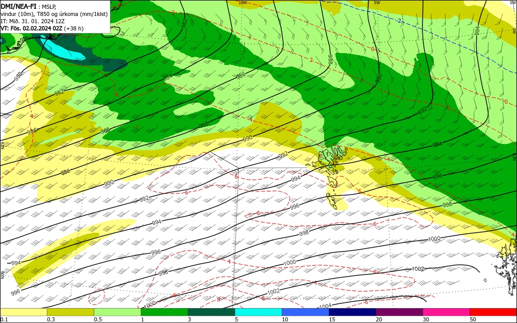Click the legend value 20

pos(379,319)
